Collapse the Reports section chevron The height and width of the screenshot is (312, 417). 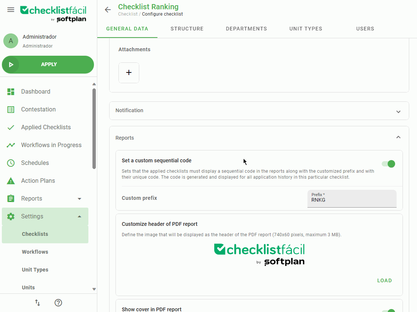point(398,137)
